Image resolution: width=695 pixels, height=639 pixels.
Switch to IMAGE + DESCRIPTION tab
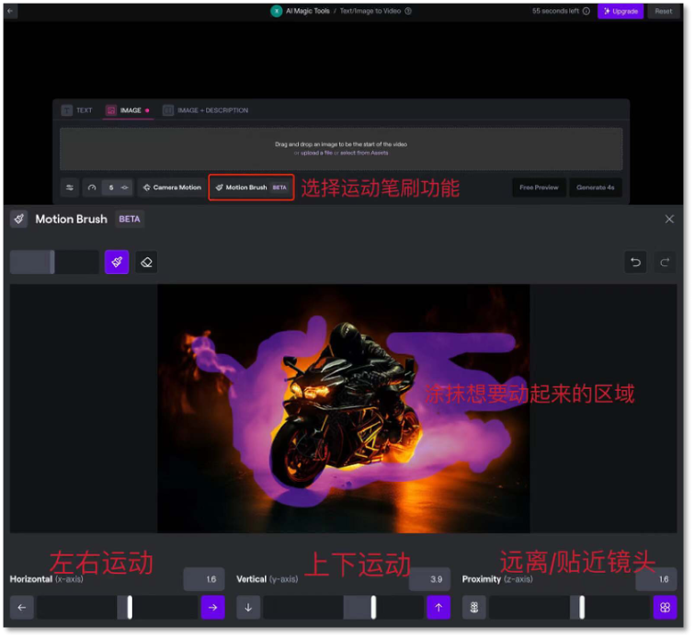point(206,110)
